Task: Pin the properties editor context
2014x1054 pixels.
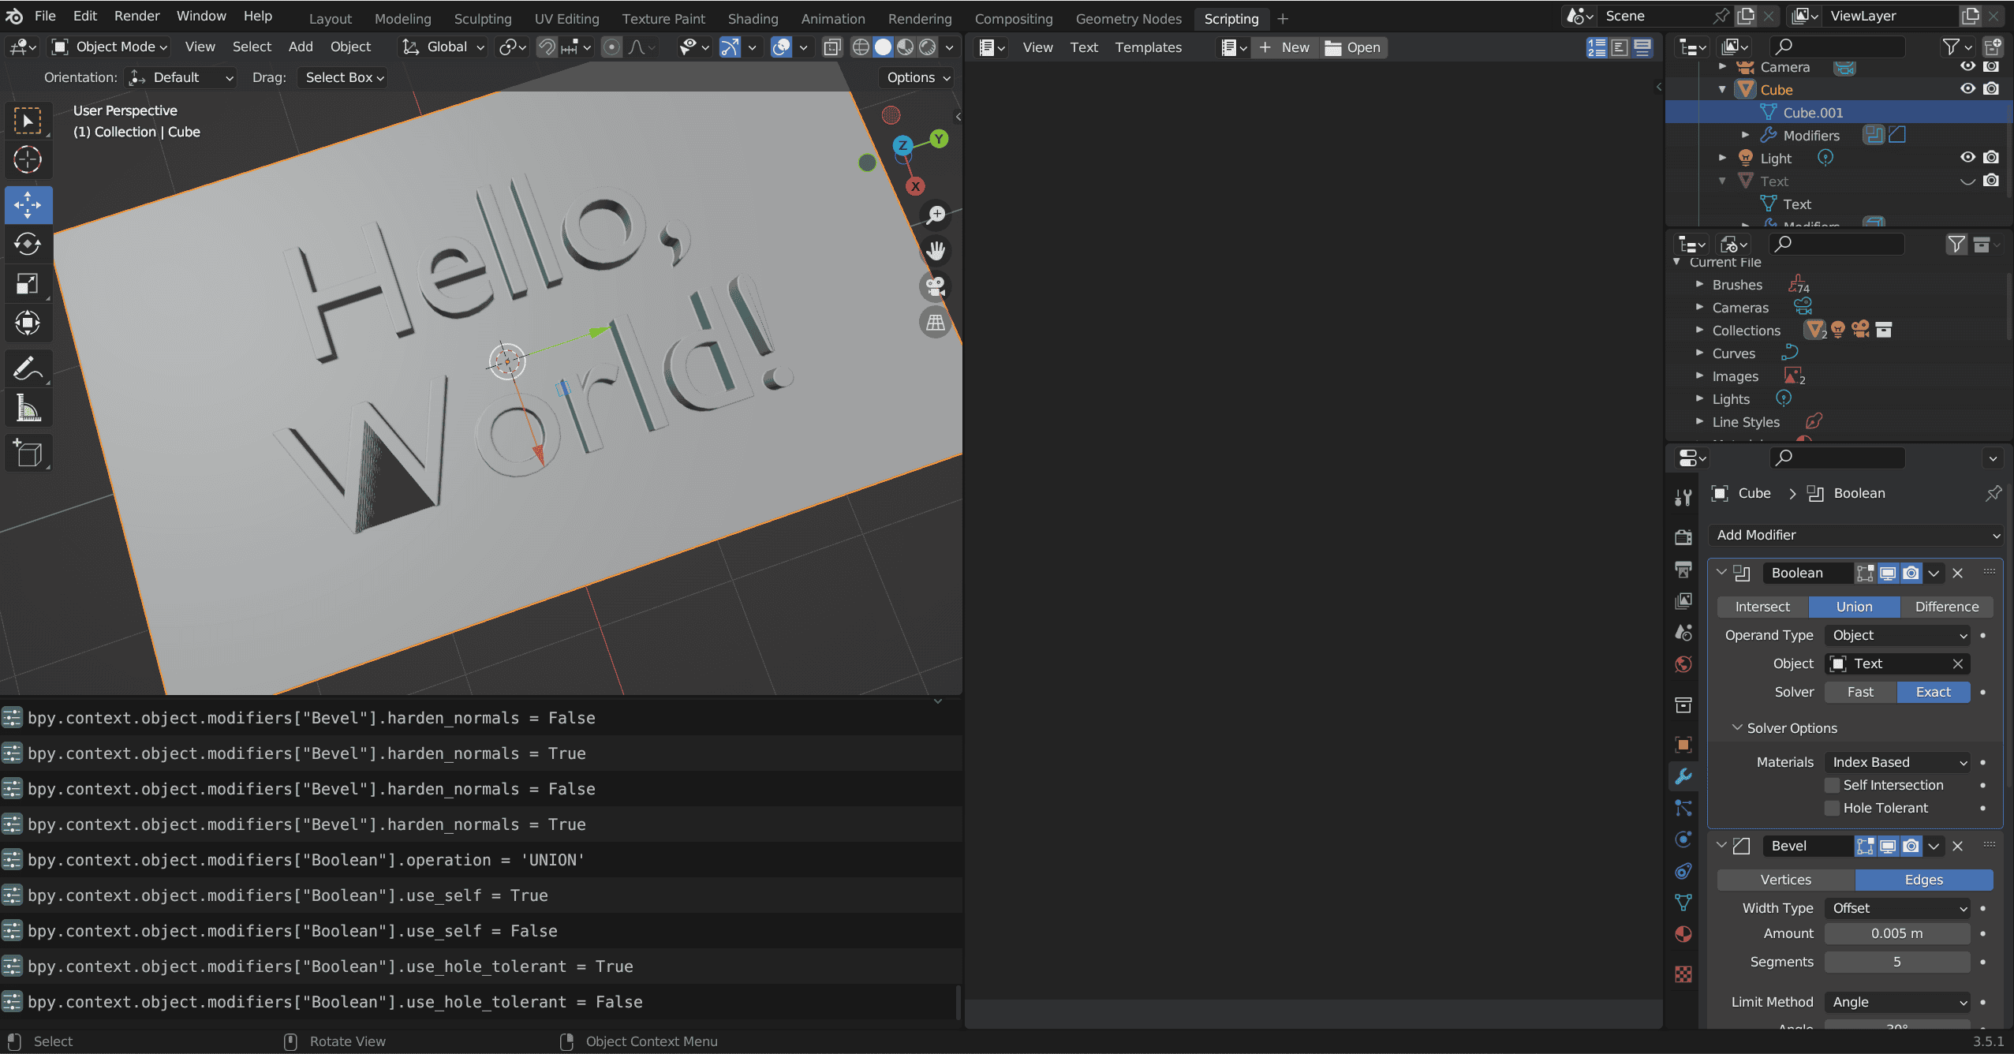Action: pyautogui.click(x=1993, y=494)
